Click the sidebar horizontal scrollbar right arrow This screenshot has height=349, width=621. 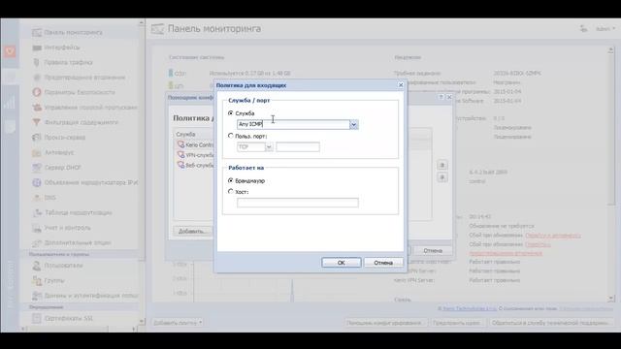[x=134, y=329]
